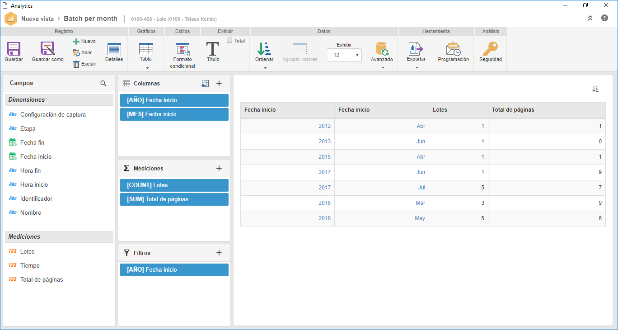
Task: Add a new measure in Mediciones
Action: [x=219, y=168]
